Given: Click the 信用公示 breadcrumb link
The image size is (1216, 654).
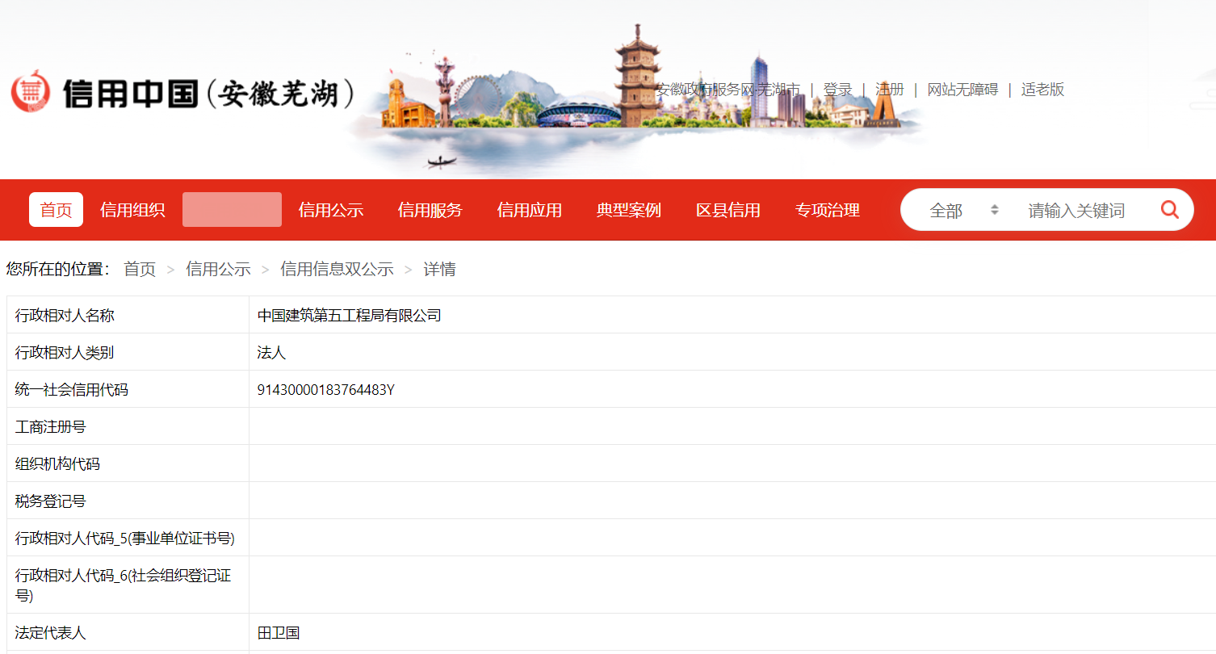Looking at the screenshot, I should (x=218, y=269).
